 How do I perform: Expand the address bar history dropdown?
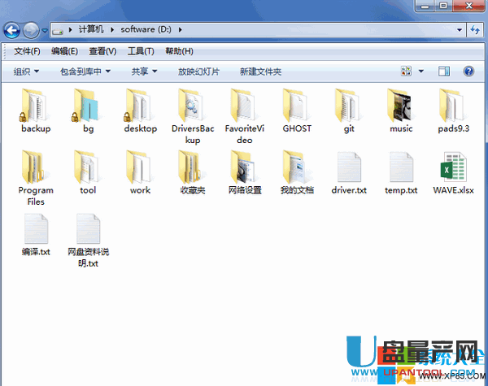click(460, 30)
